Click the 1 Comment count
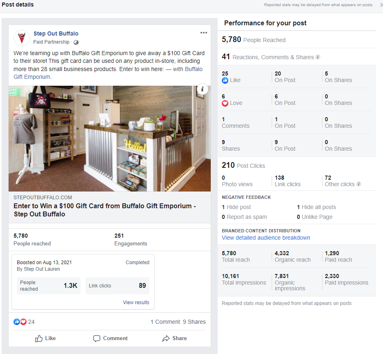383x354 pixels. [x=165, y=322]
